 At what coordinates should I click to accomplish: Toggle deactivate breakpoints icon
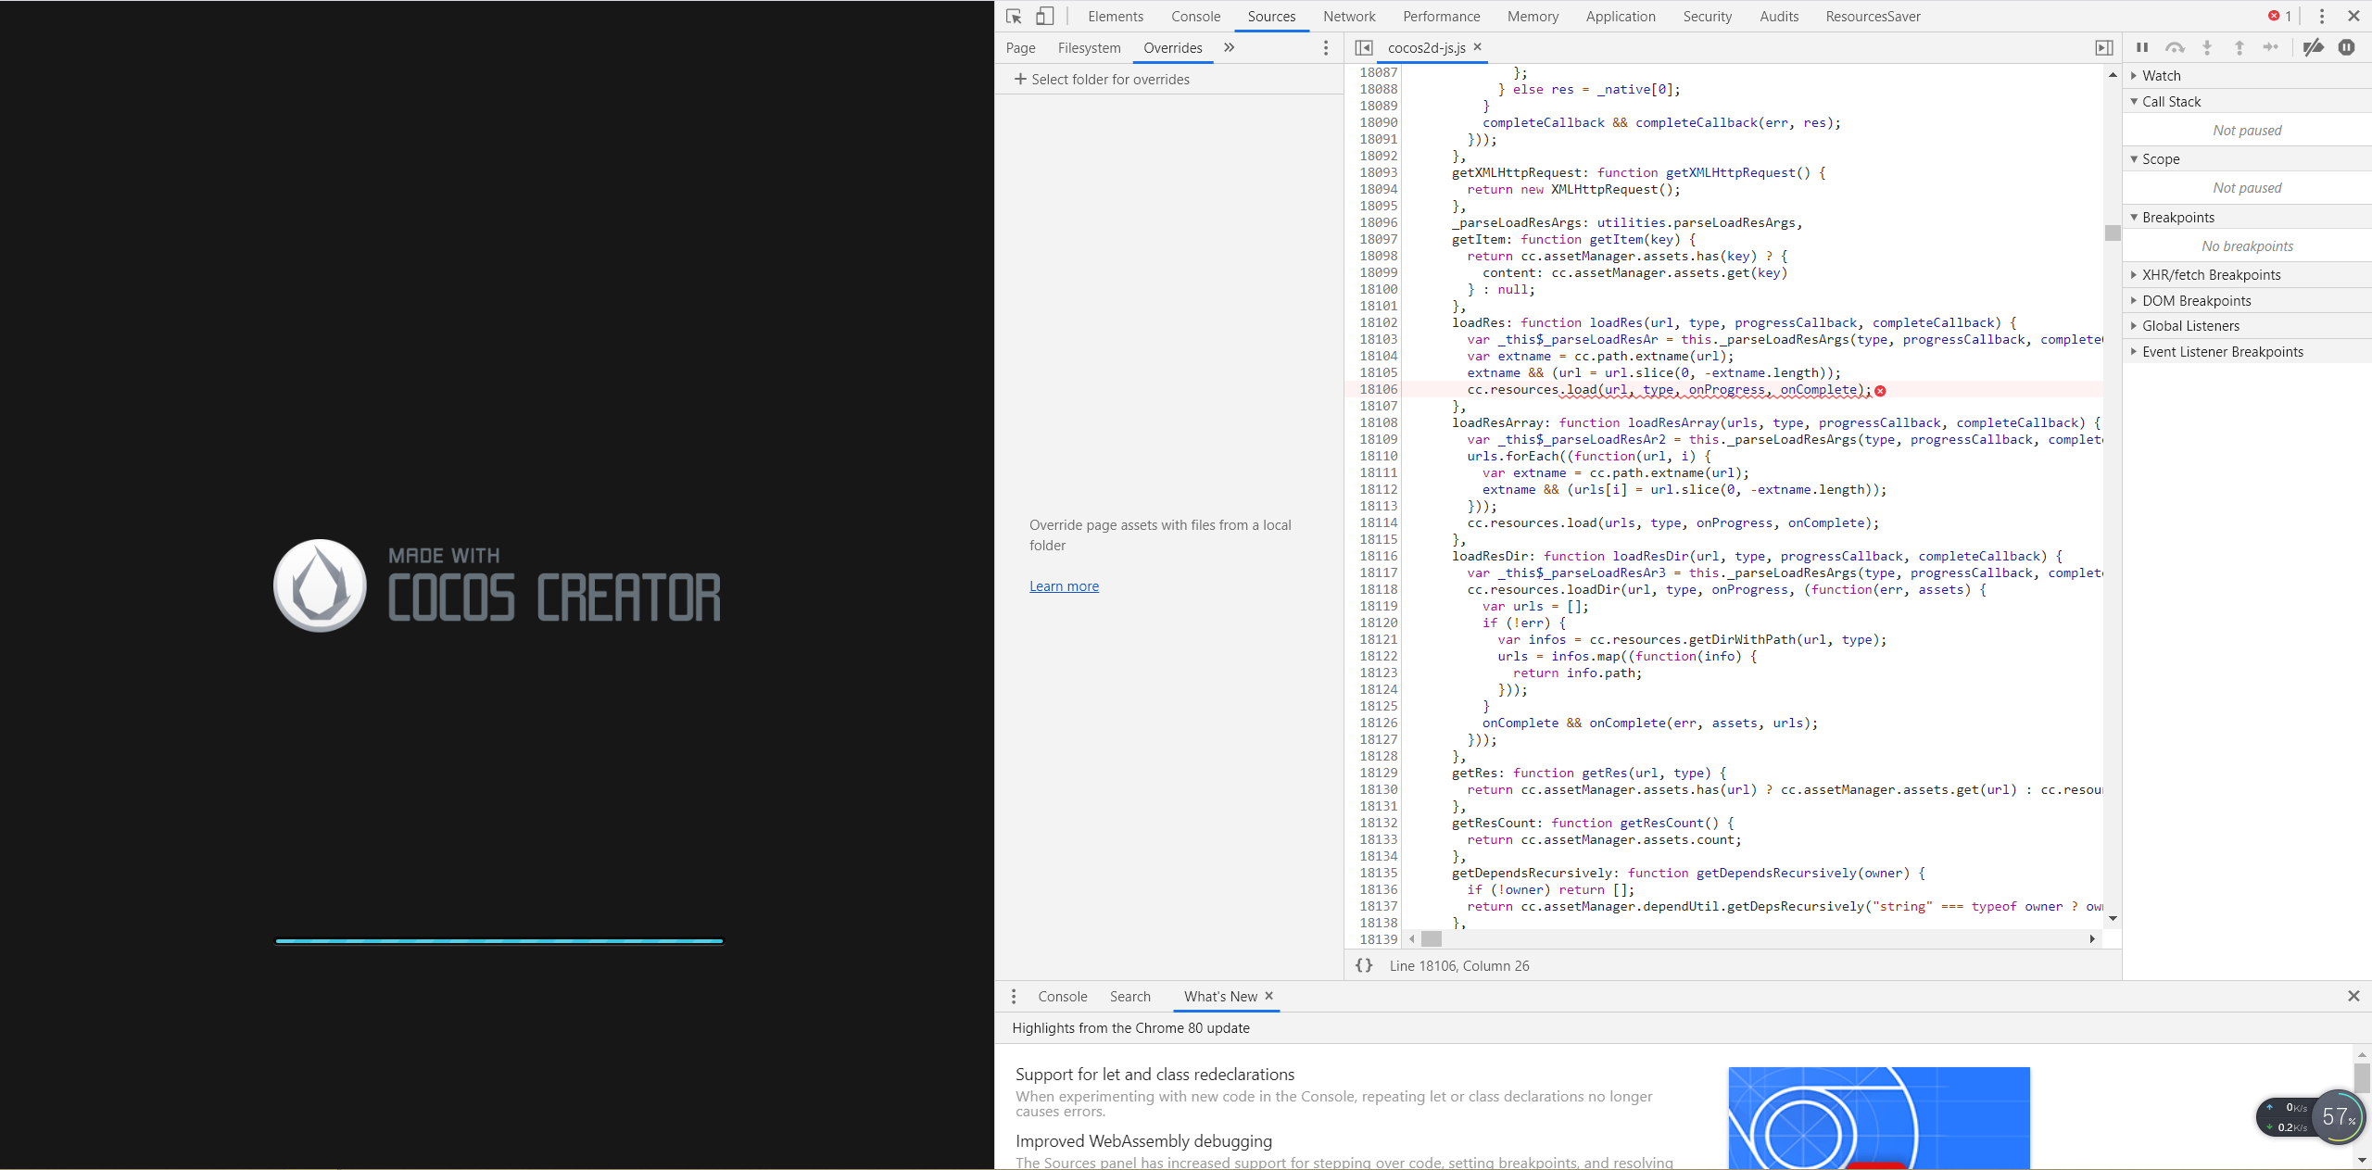point(2314,47)
